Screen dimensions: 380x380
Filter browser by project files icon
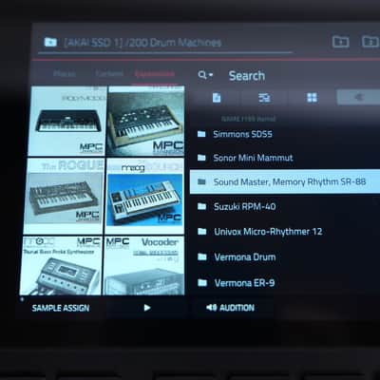(x=217, y=98)
